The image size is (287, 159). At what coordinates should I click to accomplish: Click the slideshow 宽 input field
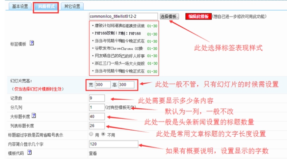(103, 84)
